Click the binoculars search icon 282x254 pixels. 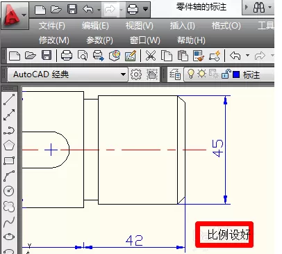coord(259,8)
